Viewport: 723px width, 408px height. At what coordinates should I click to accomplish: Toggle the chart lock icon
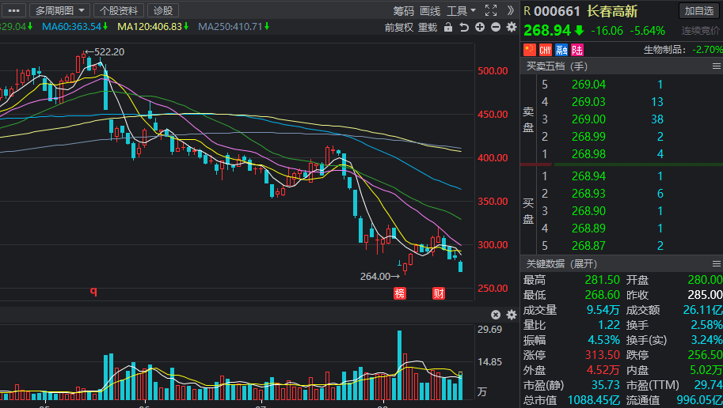448,27
